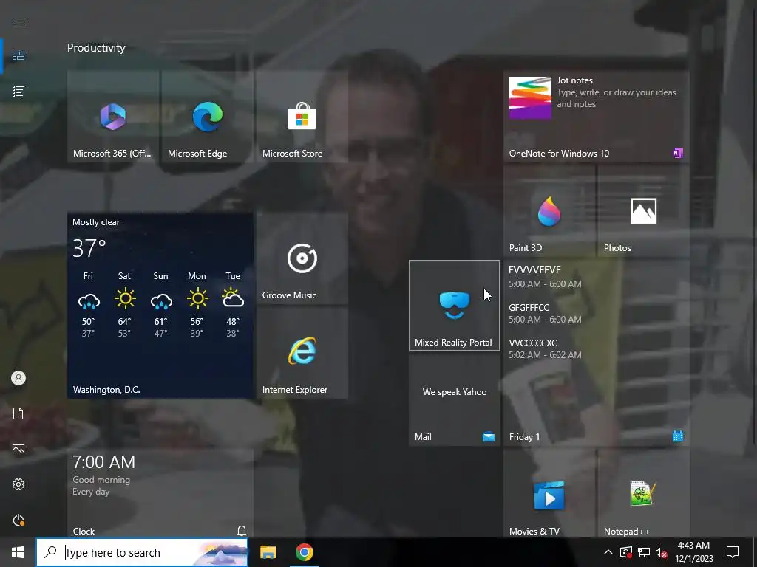Switch to the All apps list icon
Viewport: 757px width, 567px height.
click(x=18, y=91)
